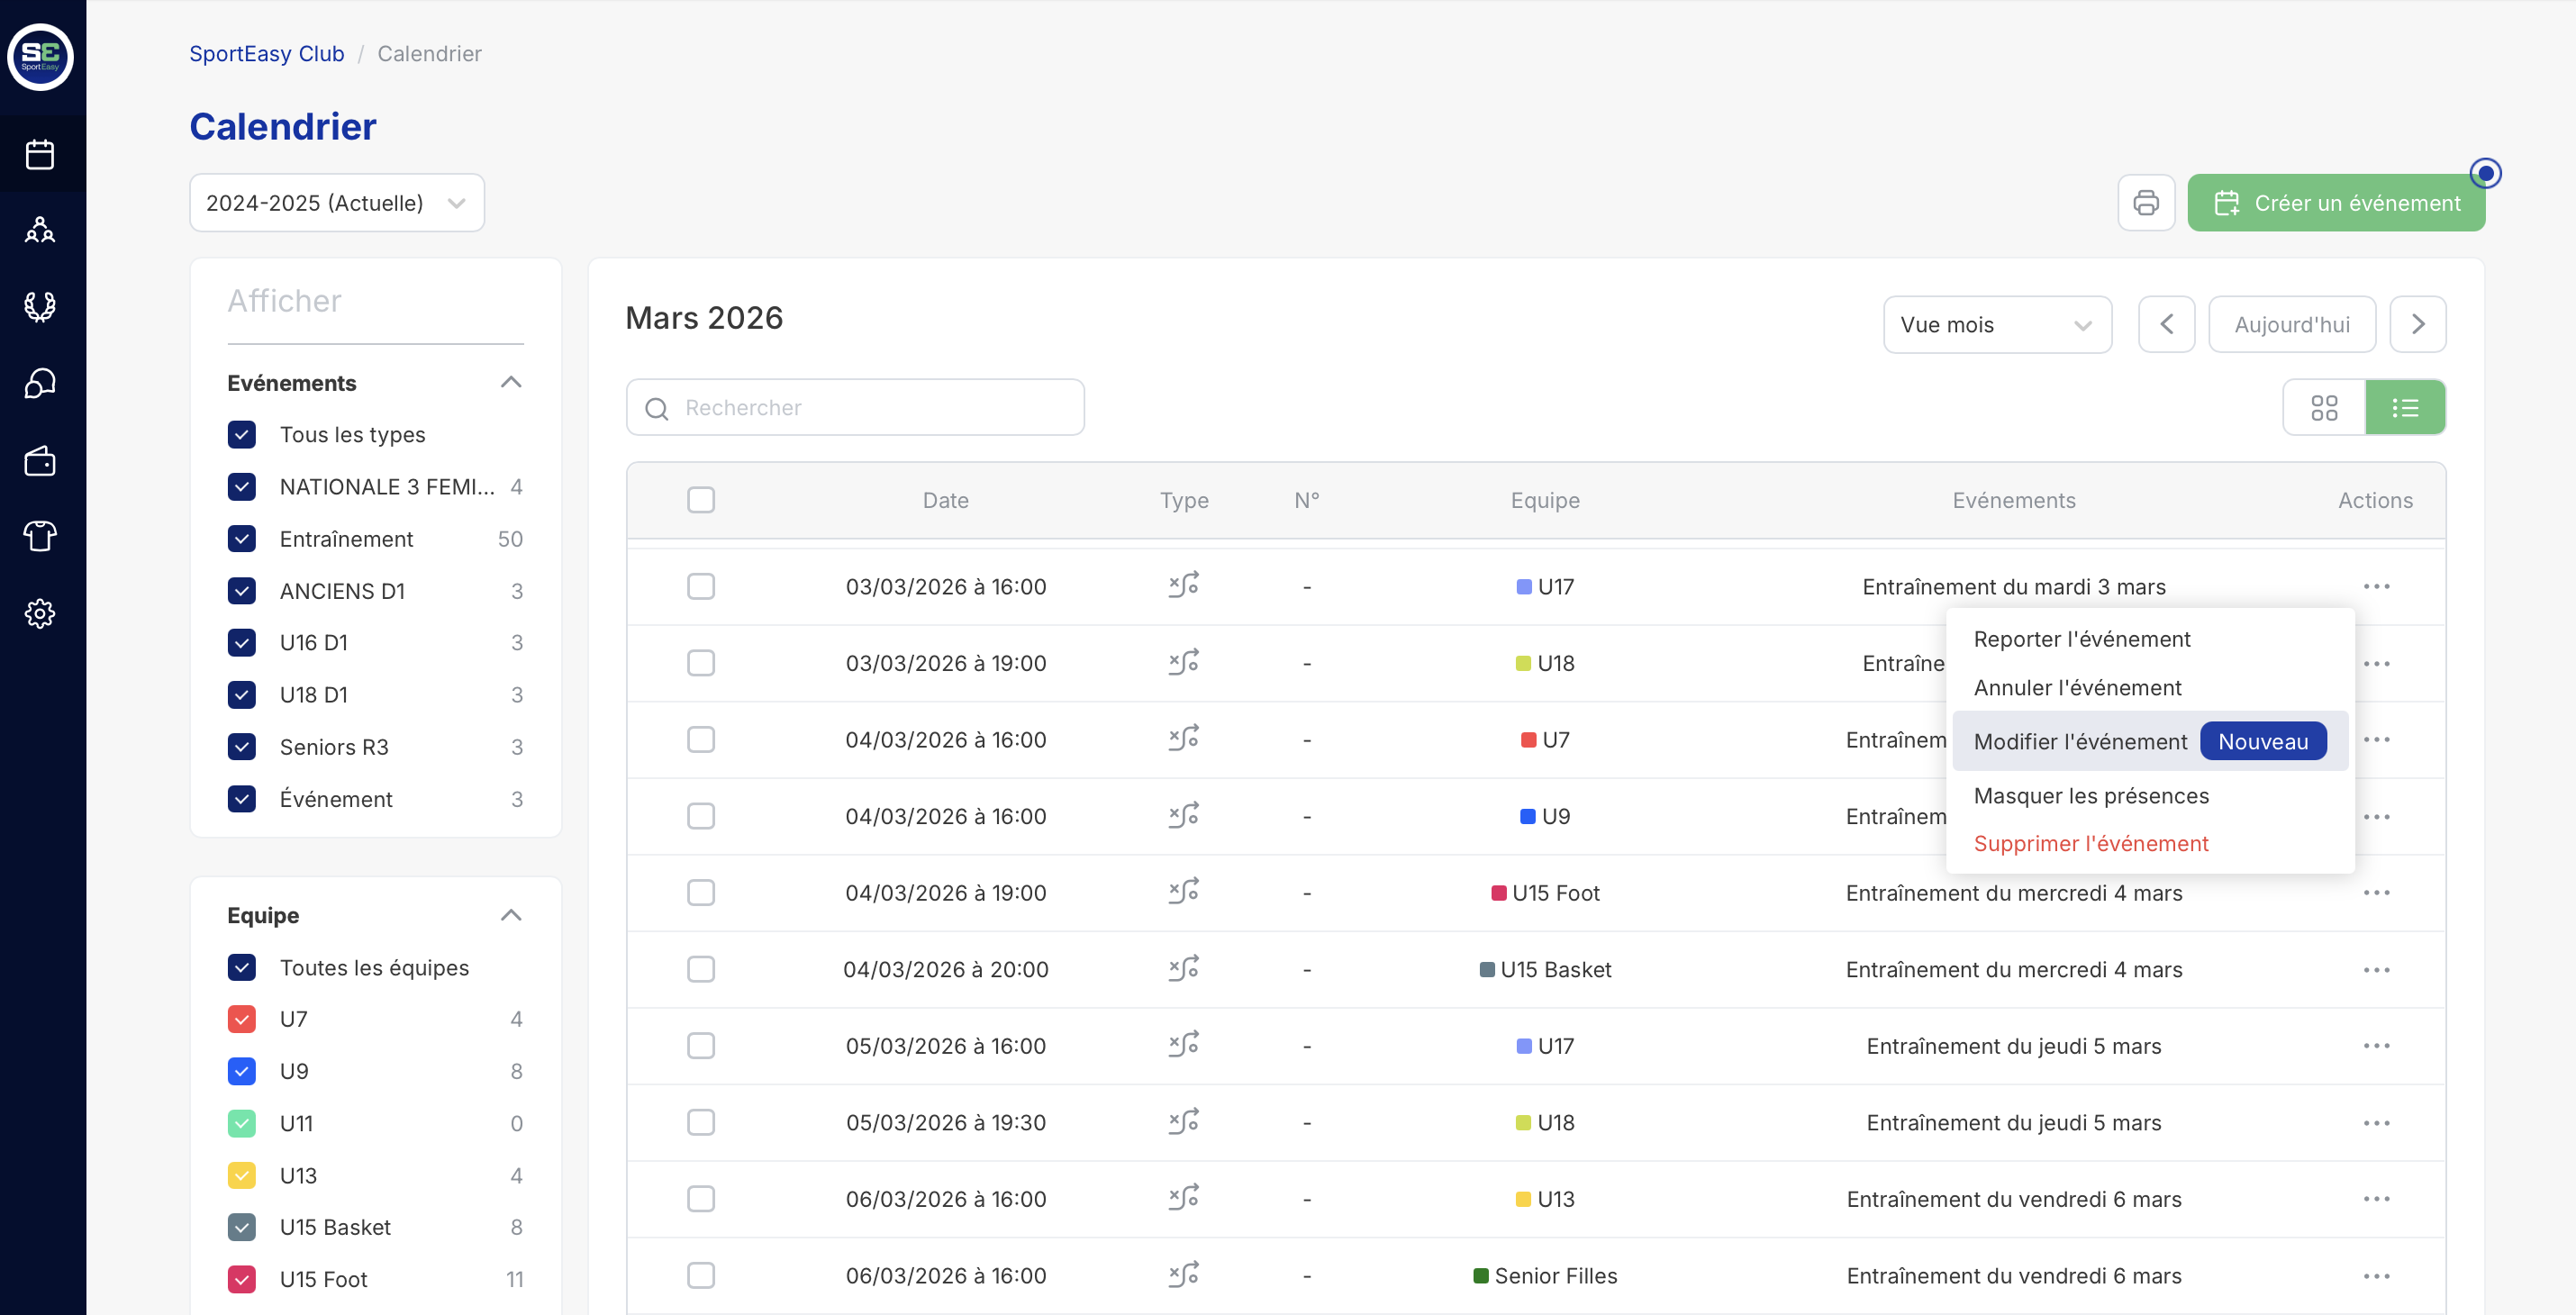
Task: Switch to grid view icon
Action: [2324, 408]
